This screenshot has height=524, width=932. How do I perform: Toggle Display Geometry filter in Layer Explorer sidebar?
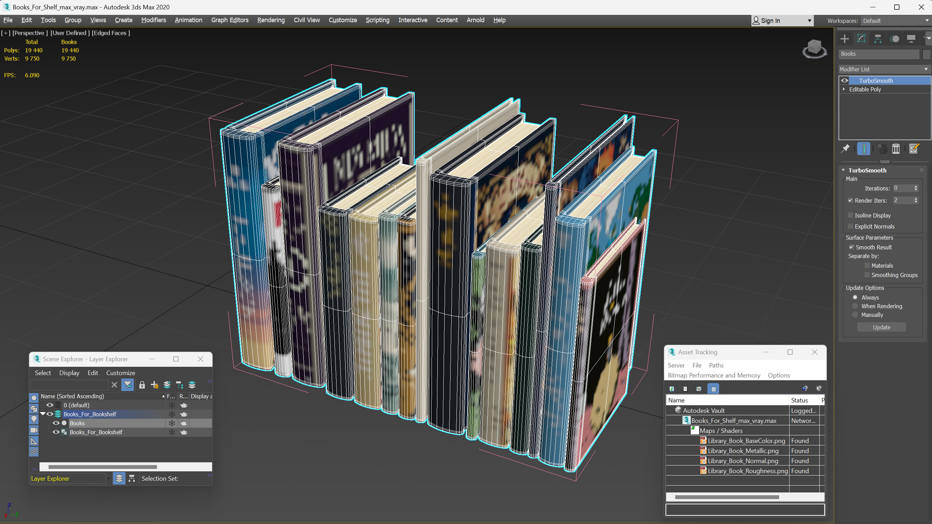(x=34, y=398)
